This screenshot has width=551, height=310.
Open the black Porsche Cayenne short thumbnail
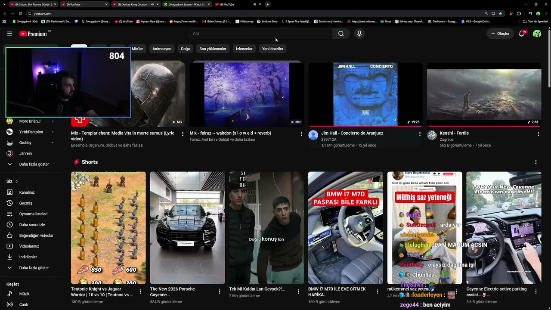pyautogui.click(x=187, y=228)
